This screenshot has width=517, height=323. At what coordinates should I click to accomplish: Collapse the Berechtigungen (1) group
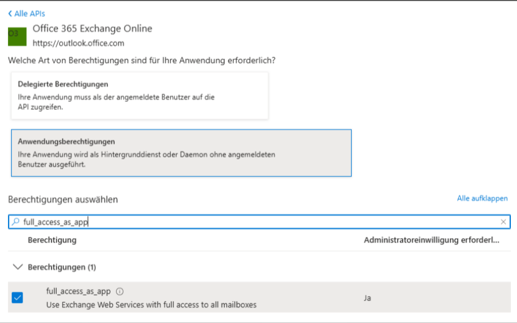pos(18,267)
